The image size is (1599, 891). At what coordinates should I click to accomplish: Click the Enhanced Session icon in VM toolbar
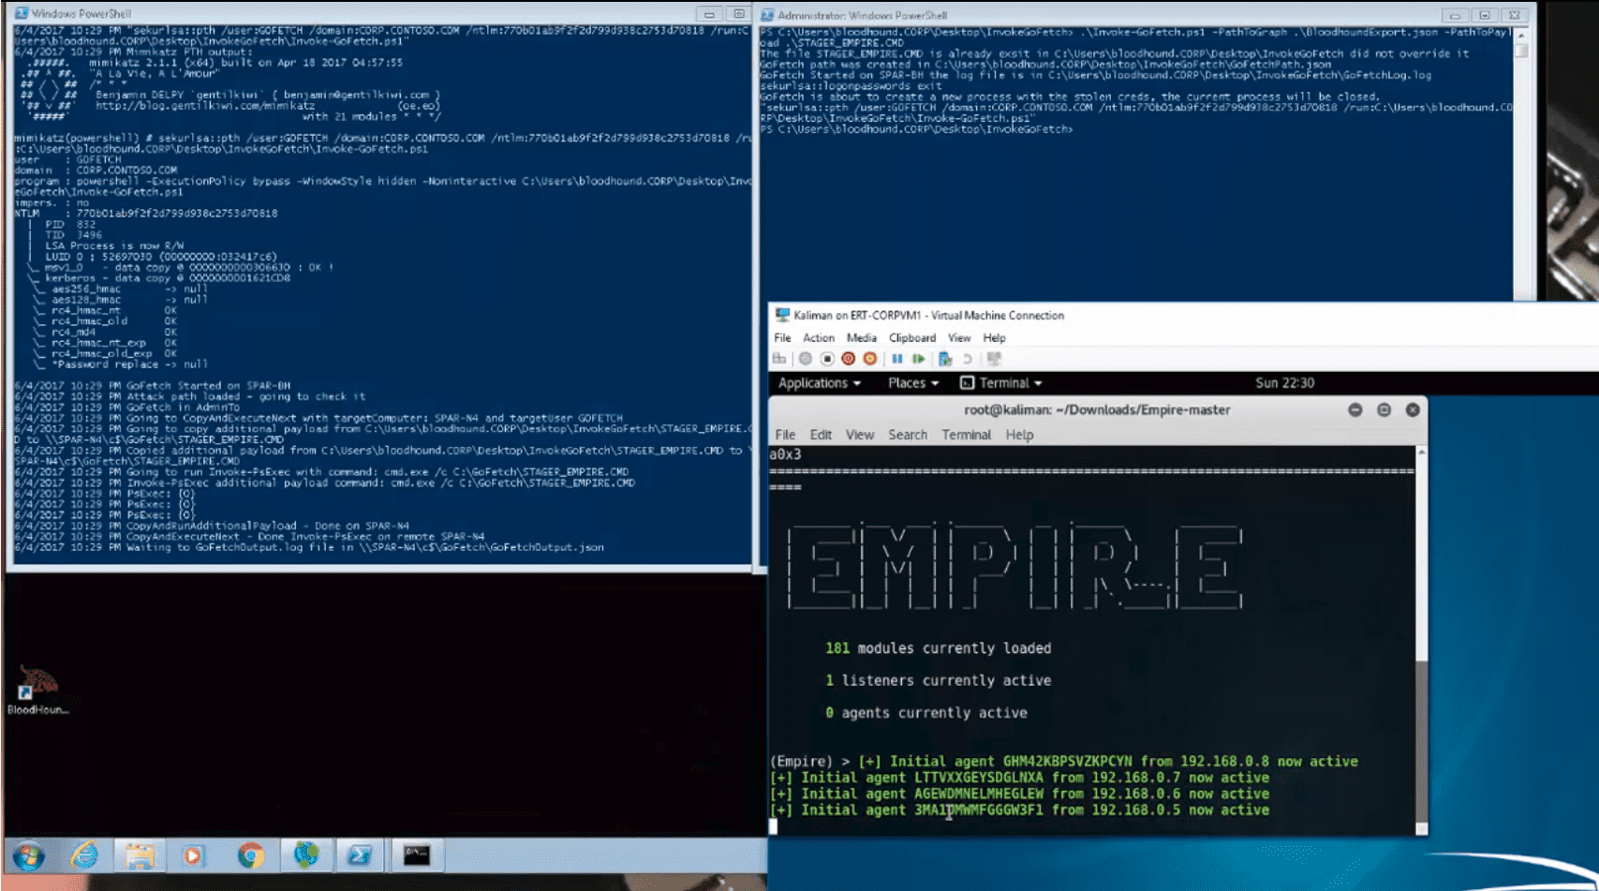(x=994, y=359)
